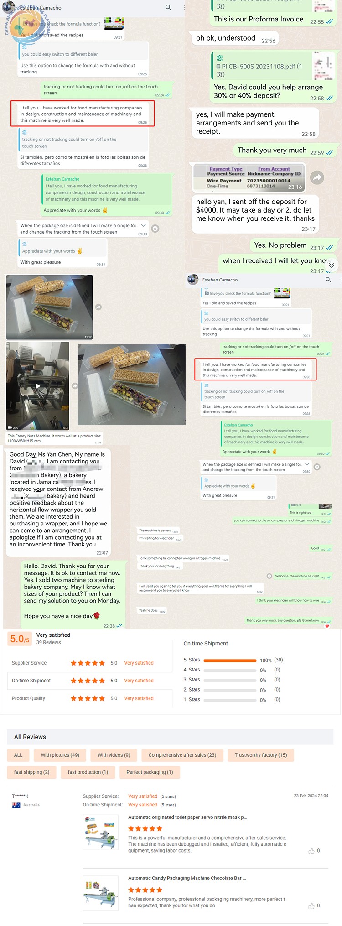Click the forward icon beside the nut bars photo
The height and width of the screenshot is (926, 342).
(x=98, y=307)
